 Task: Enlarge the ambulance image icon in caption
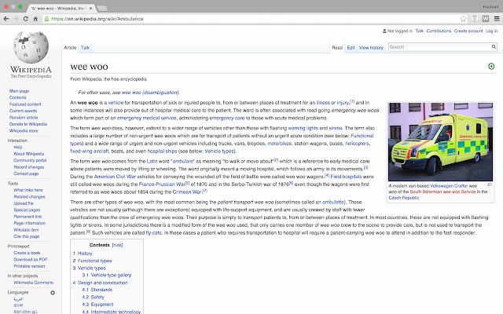point(490,185)
